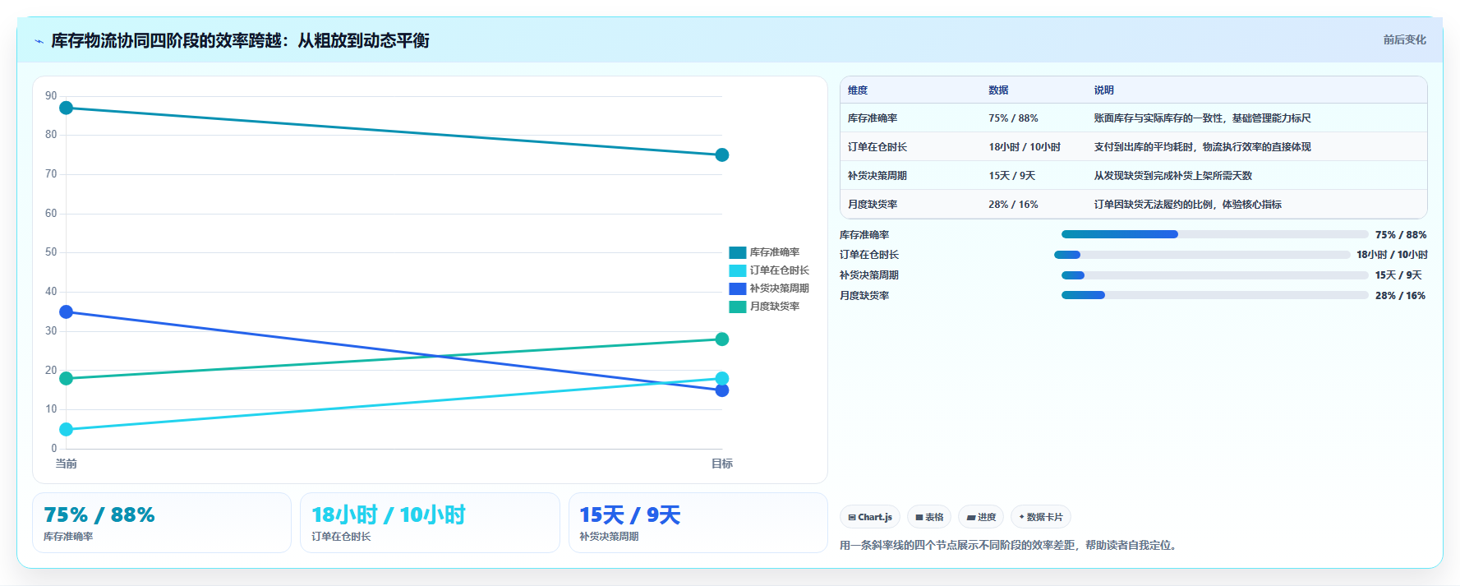Open the 15天 / 9天 补货决策周期 card
The width and height of the screenshot is (1460, 586).
pos(698,523)
